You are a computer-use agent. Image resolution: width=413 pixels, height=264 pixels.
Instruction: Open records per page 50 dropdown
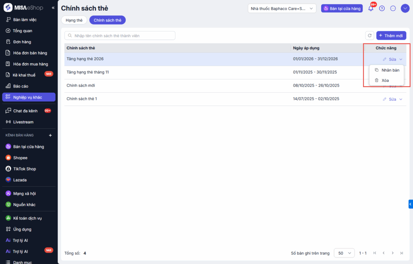[344, 253]
